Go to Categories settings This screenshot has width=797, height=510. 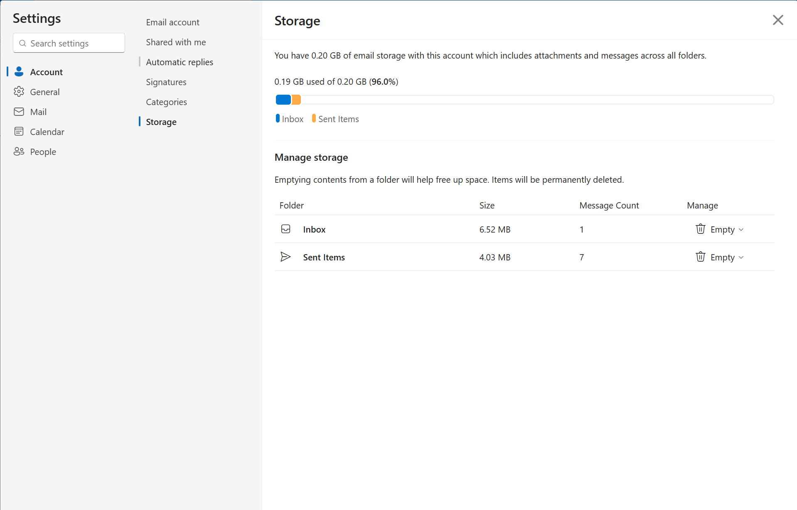(x=166, y=102)
